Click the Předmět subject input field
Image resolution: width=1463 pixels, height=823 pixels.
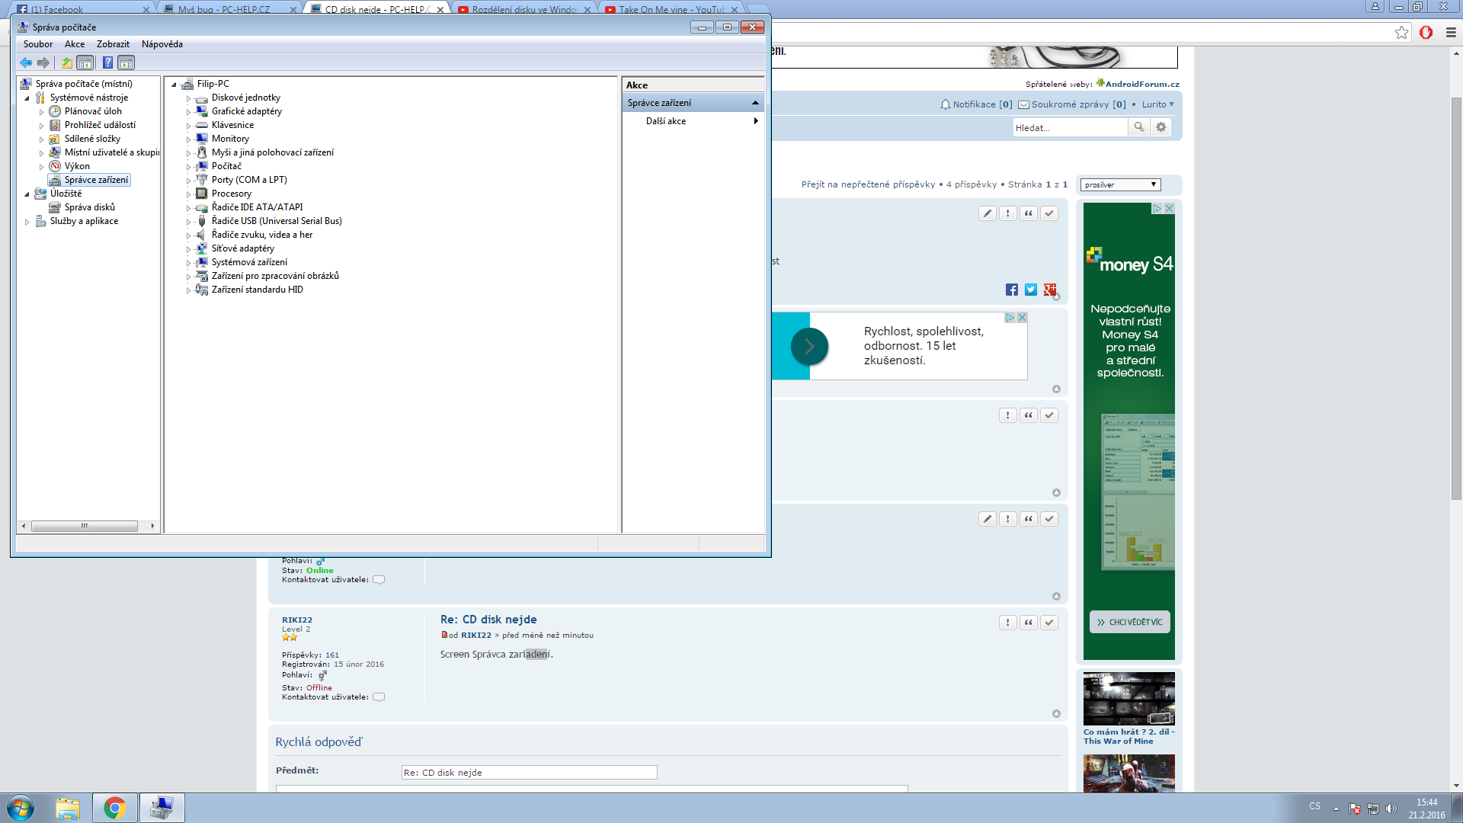click(x=529, y=773)
